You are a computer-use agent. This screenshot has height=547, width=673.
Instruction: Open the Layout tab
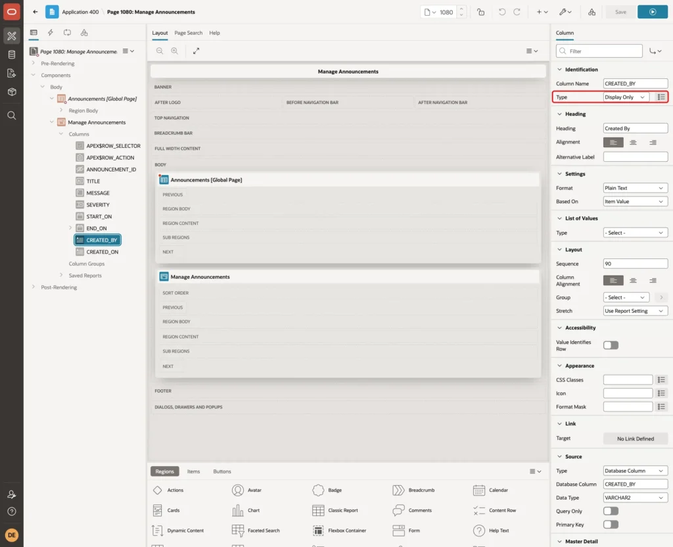coord(160,33)
